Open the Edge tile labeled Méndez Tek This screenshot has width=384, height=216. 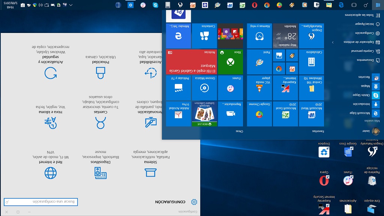click(x=178, y=36)
